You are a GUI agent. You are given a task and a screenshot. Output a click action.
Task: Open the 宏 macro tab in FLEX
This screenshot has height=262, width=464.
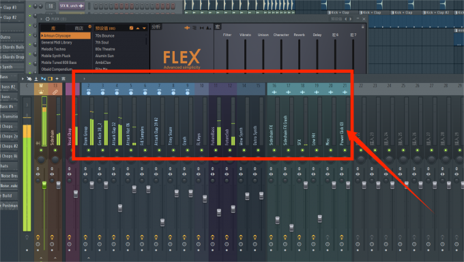tap(218, 27)
